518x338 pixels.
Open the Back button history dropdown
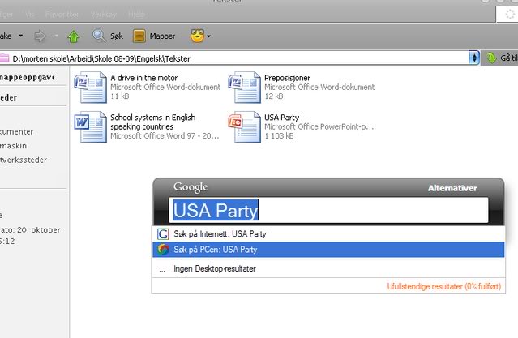point(21,36)
